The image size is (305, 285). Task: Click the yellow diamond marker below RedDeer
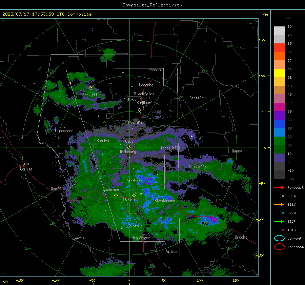point(139,110)
